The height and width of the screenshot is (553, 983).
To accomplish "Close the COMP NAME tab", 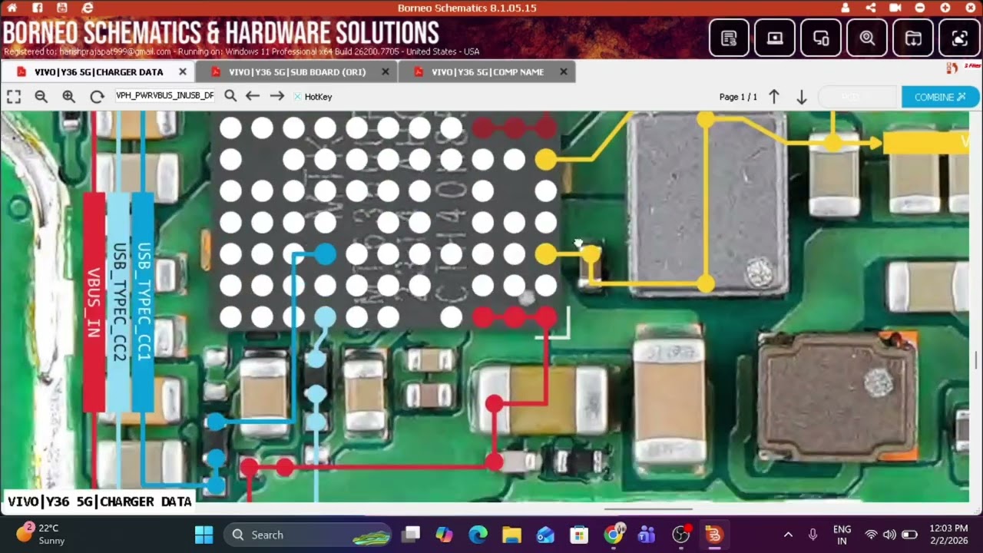I will coord(564,71).
